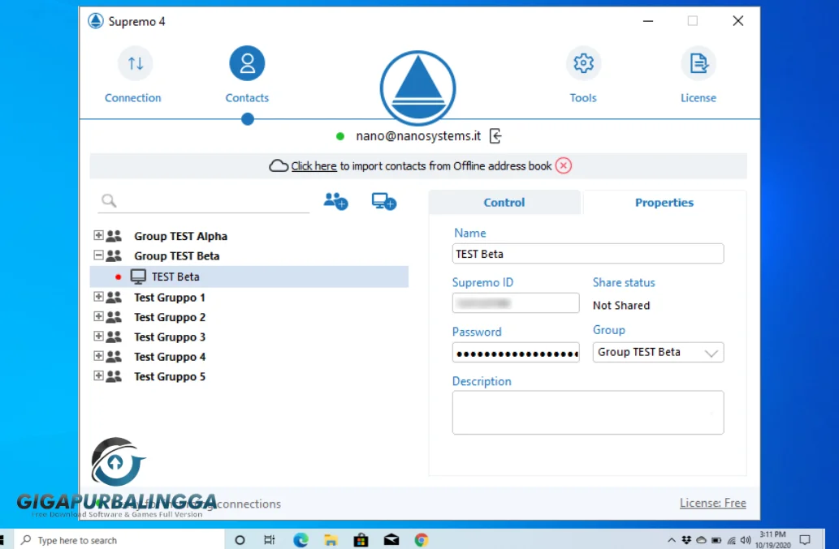Expand Test Gruppo 5
The height and width of the screenshot is (549, 839).
click(x=98, y=375)
